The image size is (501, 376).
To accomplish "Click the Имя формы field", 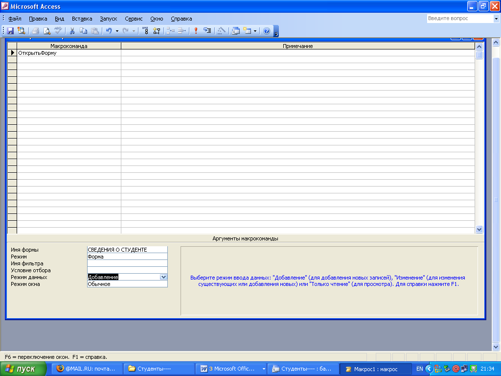I will click(x=127, y=250).
